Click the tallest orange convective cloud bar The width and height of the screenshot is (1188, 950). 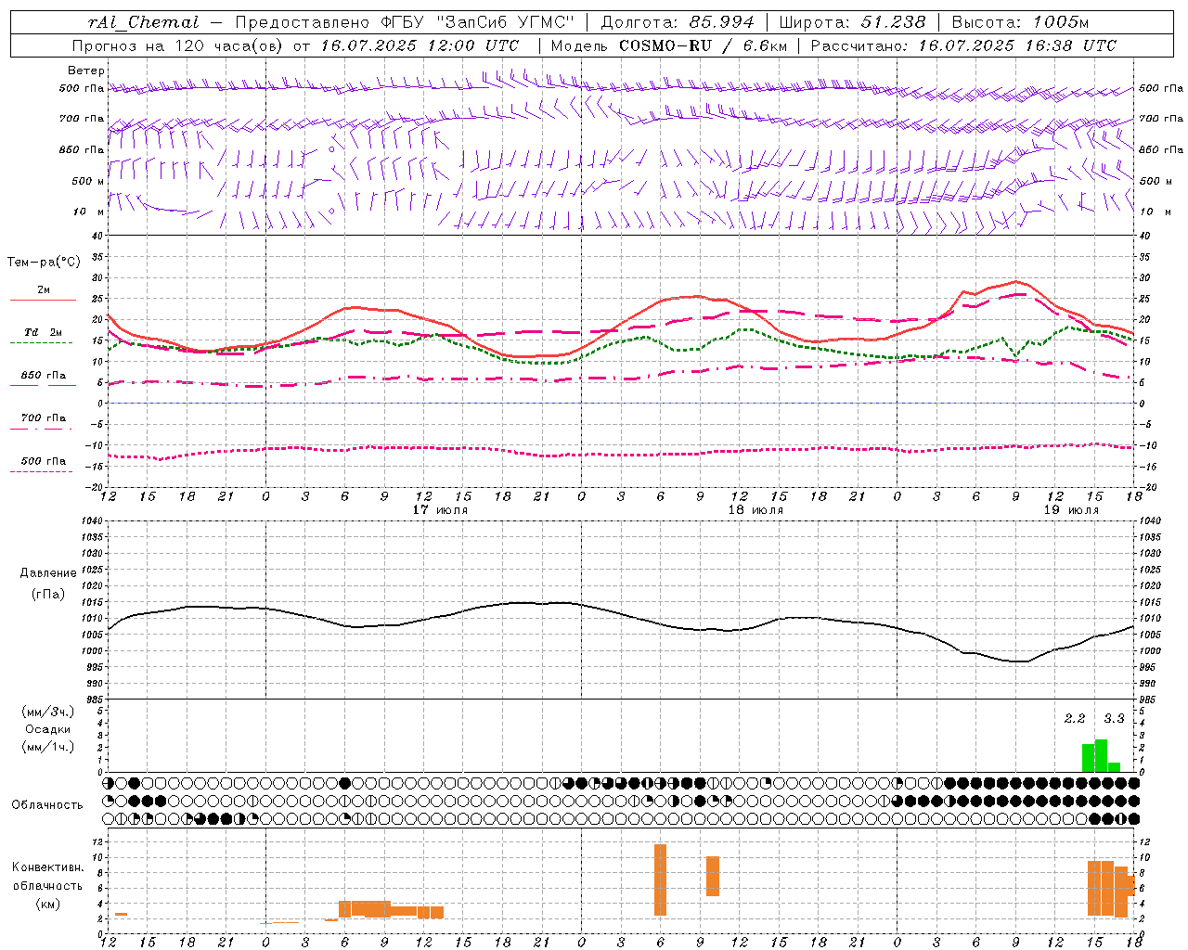pos(660,879)
